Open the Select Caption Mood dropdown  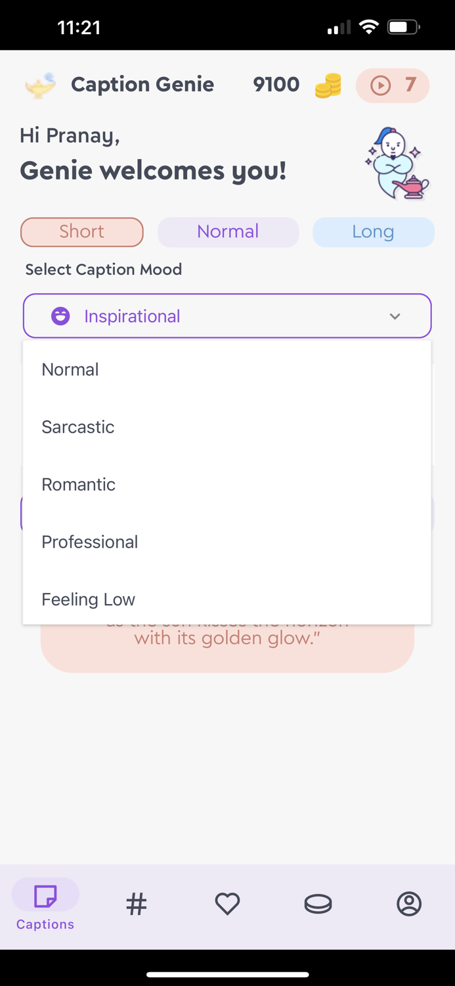tap(227, 316)
